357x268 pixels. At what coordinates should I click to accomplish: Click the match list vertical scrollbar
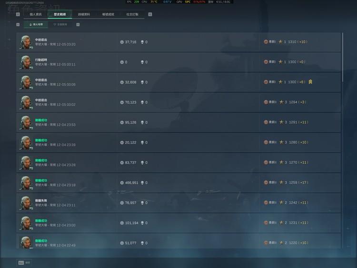(342, 57)
